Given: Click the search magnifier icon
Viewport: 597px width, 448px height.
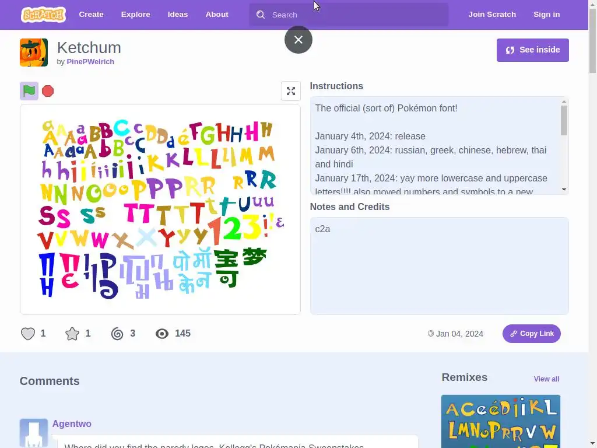Looking at the screenshot, I should click(261, 15).
